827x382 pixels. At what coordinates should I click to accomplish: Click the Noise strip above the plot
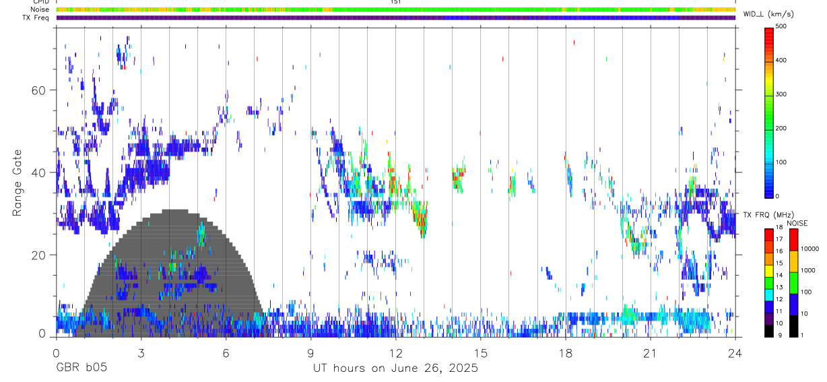coord(395,9)
